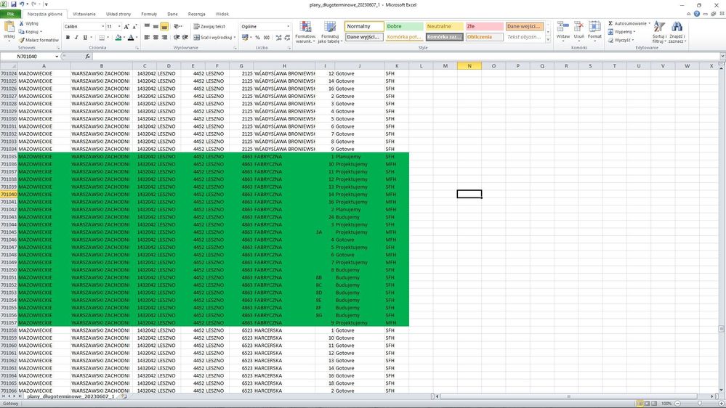The height and width of the screenshot is (408, 726).
Task: Expand the Ogólne number format dropdown
Action: click(289, 26)
